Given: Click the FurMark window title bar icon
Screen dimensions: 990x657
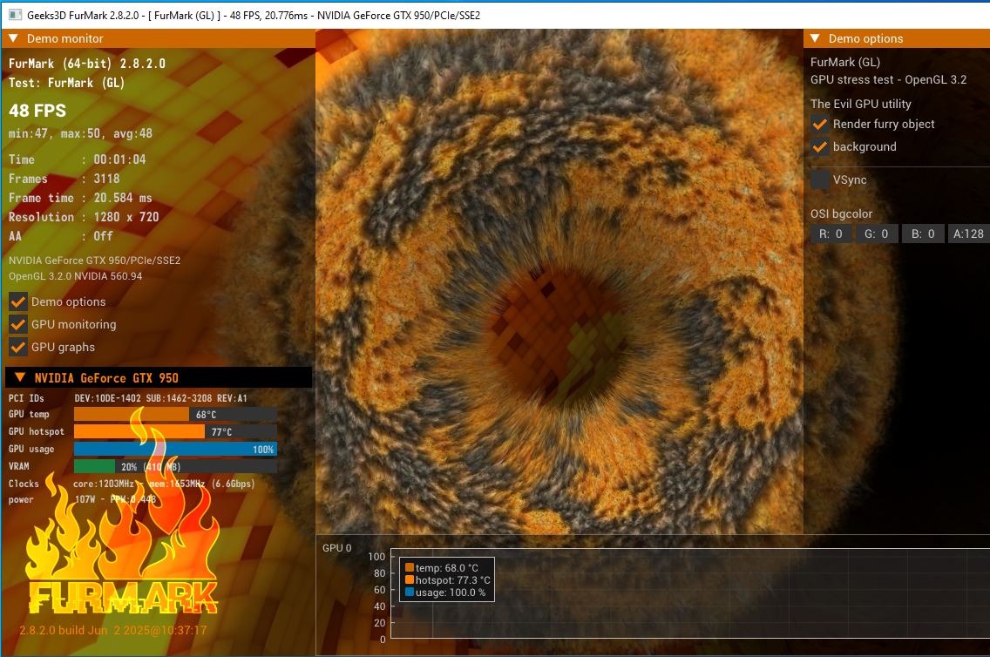Looking at the screenshot, I should click(15, 15).
